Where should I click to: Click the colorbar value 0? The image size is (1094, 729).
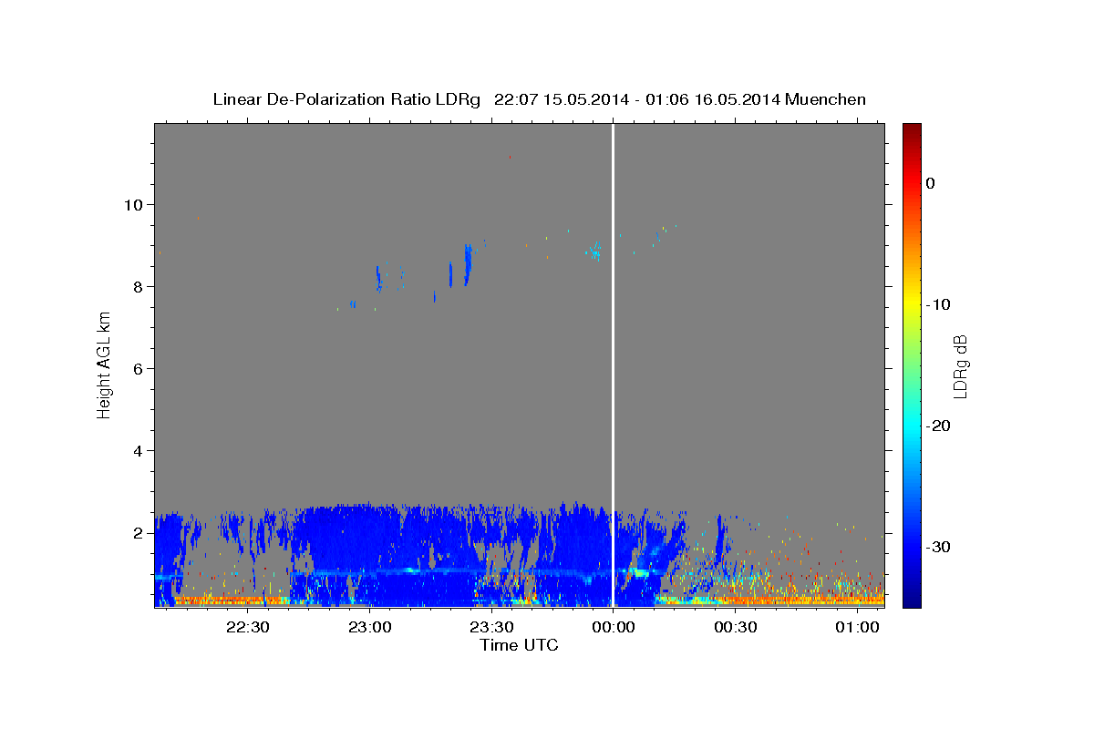931,183
